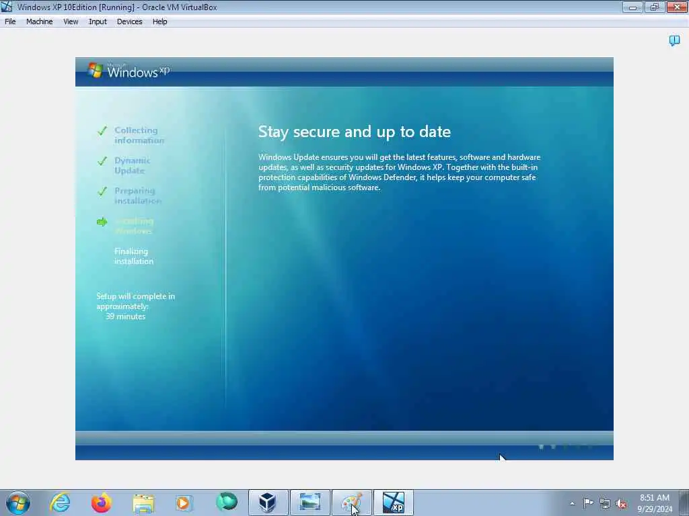Launch Internet Explorer from taskbar
Viewport: 689px width, 516px height.
[60, 503]
